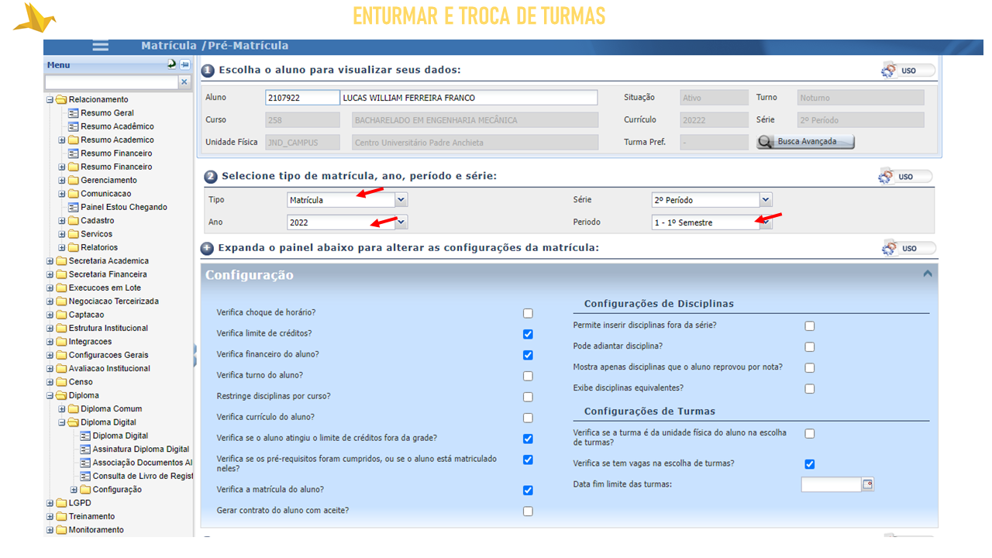Click the Captacao folder icon
This screenshot has height=558, width=992.
tap(61, 315)
